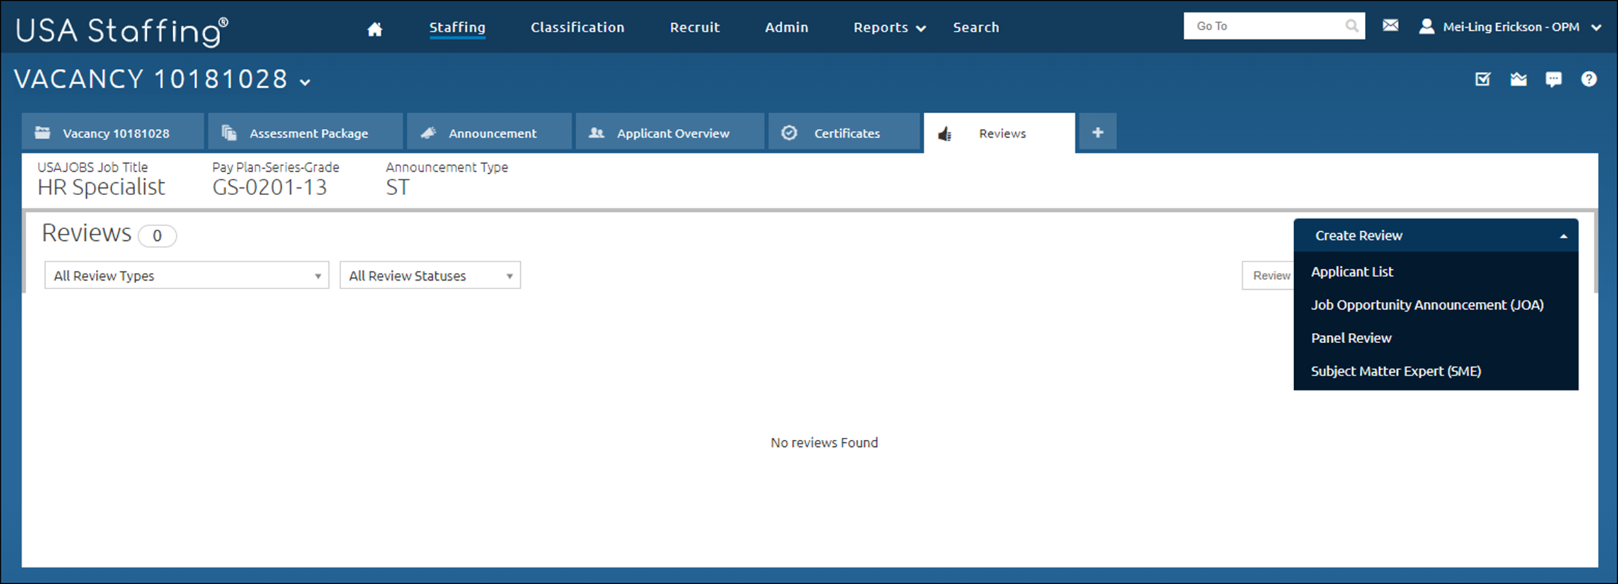Switch to the Assessment Package tab
The image size is (1618, 584).
click(x=305, y=133)
